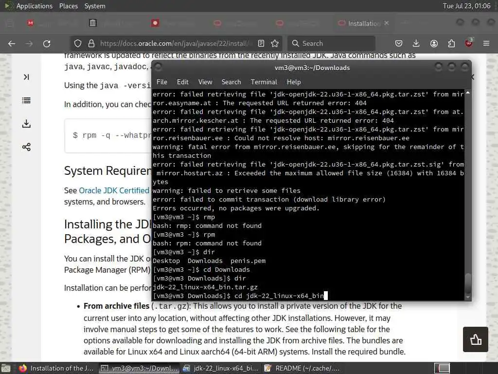This screenshot has width=498, height=374.
Task: Click the terminal window menu button at title-bar left
Action: point(158,67)
